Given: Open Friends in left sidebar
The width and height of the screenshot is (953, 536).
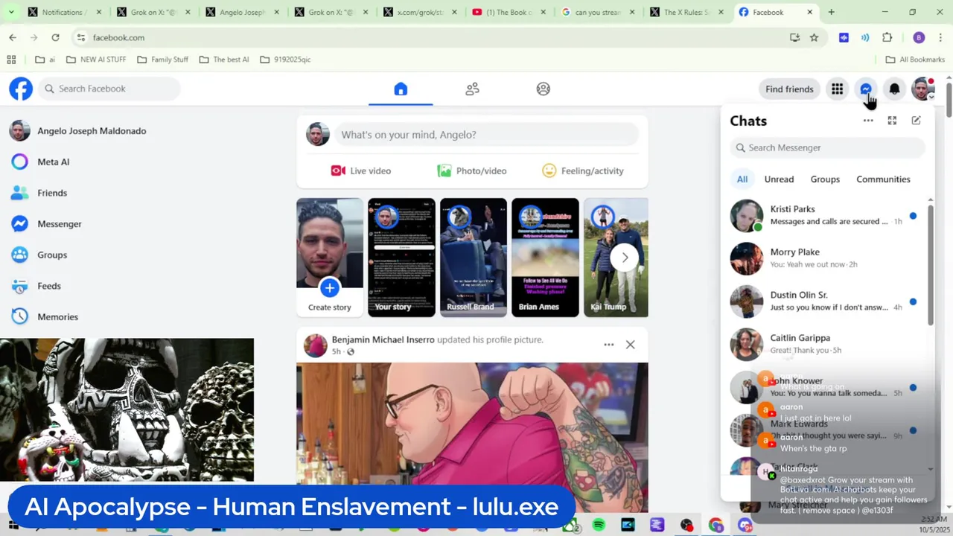Looking at the screenshot, I should tap(52, 193).
